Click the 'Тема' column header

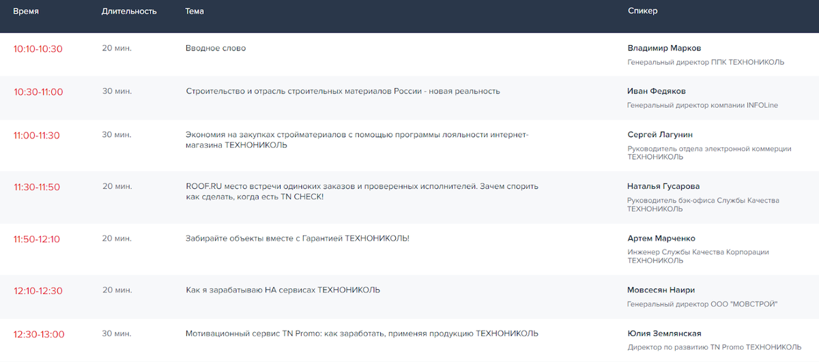(195, 12)
